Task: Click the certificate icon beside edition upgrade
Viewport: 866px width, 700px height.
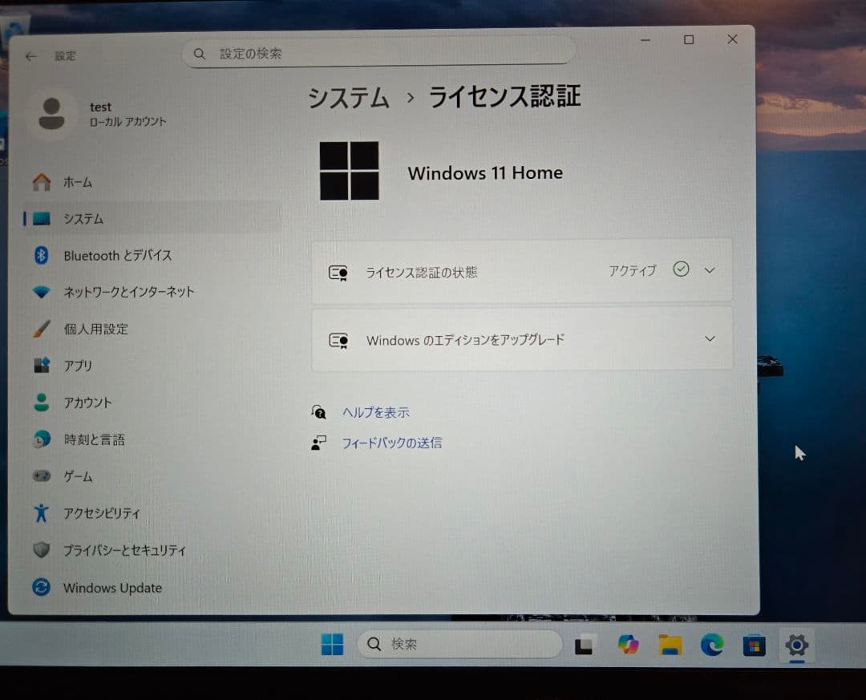Action: point(338,341)
